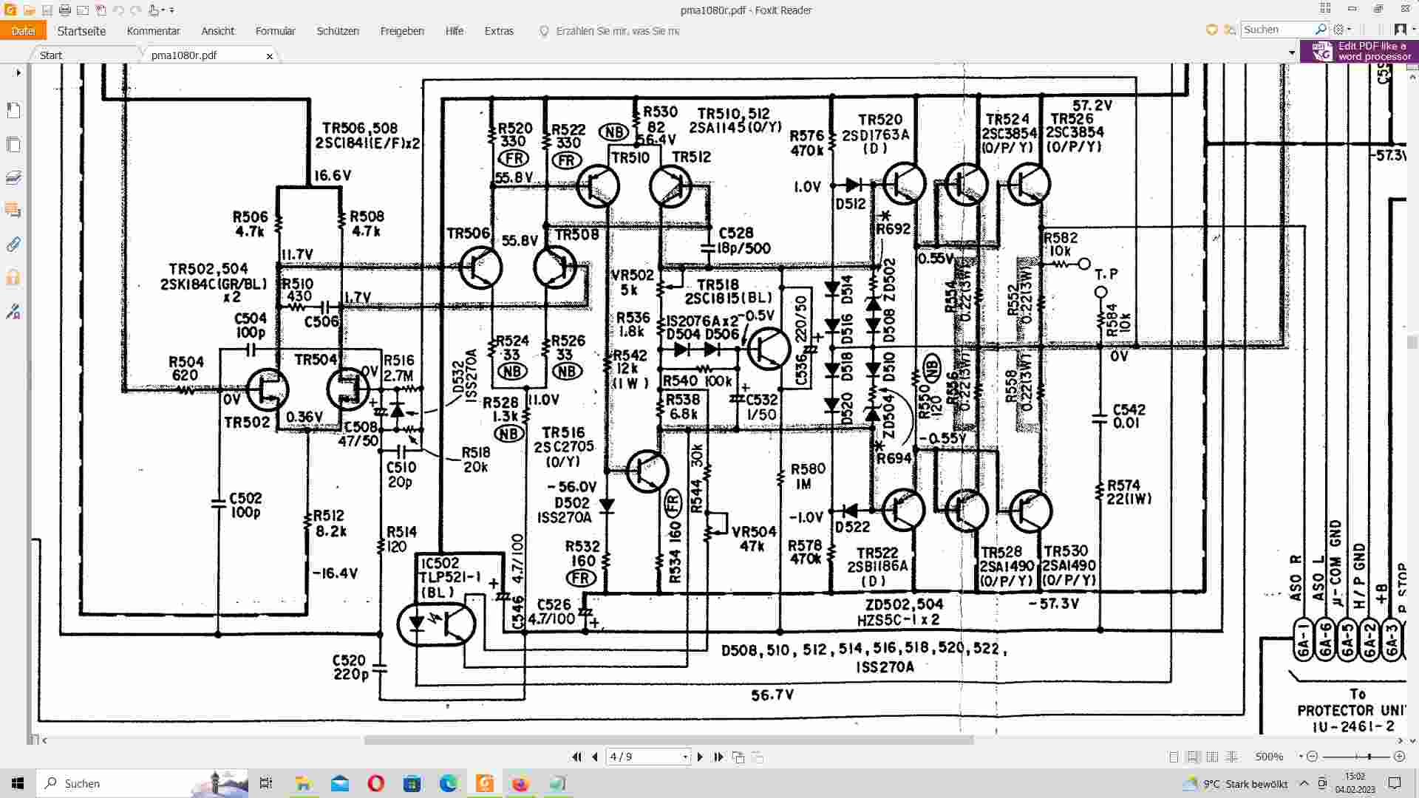This screenshot has width=1419, height=798.
Task: Open the ribbon display options icon
Action: coord(1325,9)
